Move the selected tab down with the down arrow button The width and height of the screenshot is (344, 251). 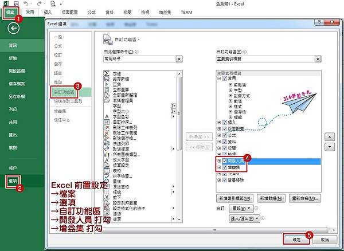click(330, 147)
